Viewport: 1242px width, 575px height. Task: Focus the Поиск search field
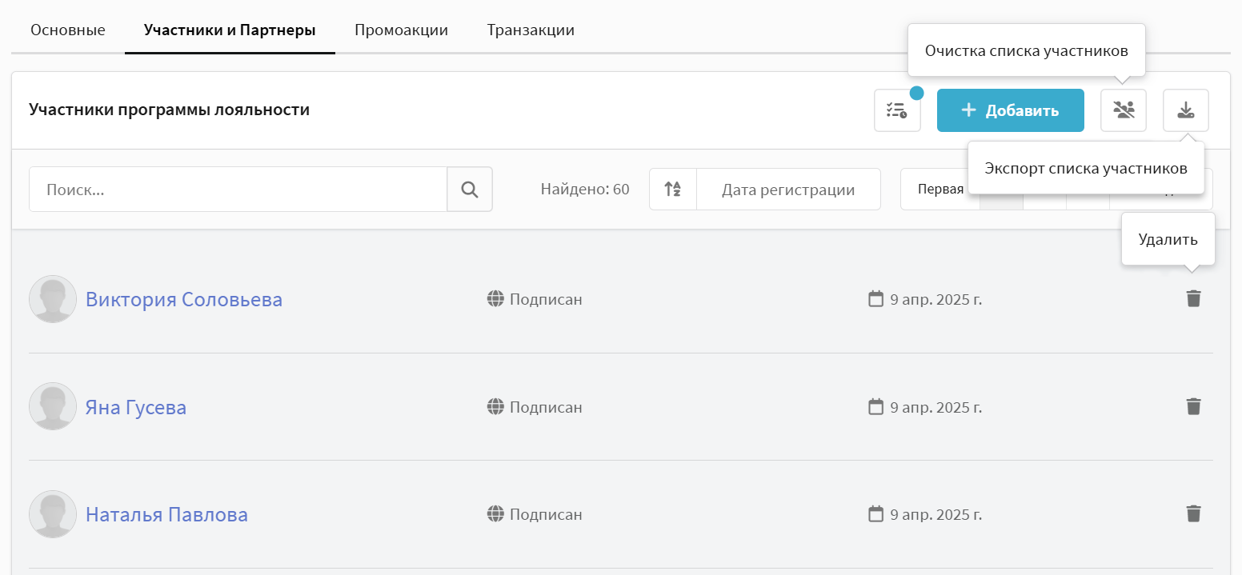[238, 190]
